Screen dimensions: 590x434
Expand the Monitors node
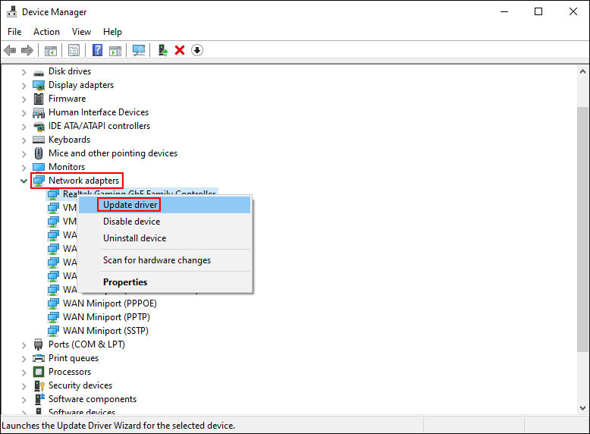[x=24, y=168]
